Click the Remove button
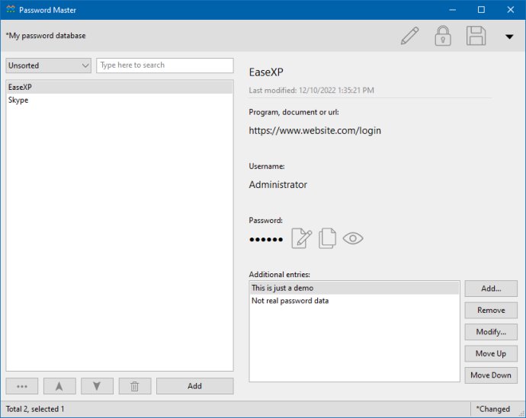The height and width of the screenshot is (418, 526). pos(491,311)
